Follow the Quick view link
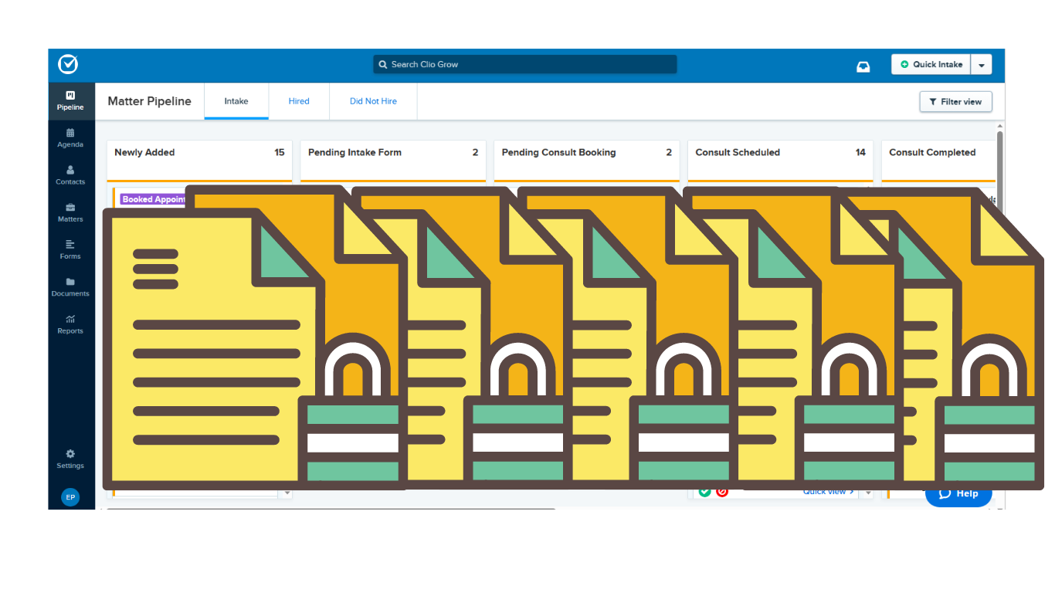This screenshot has height=593, width=1055. (x=829, y=492)
